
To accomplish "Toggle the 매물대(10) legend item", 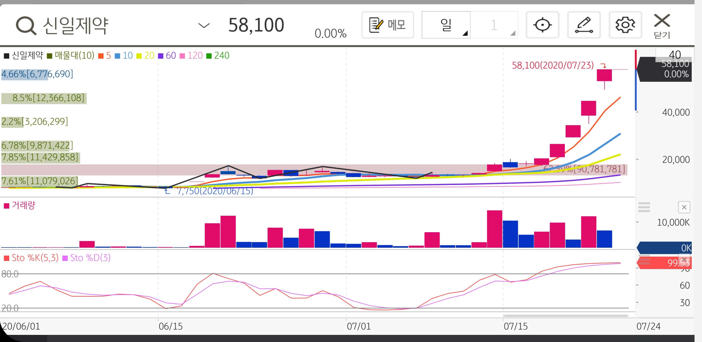I will (x=71, y=56).
